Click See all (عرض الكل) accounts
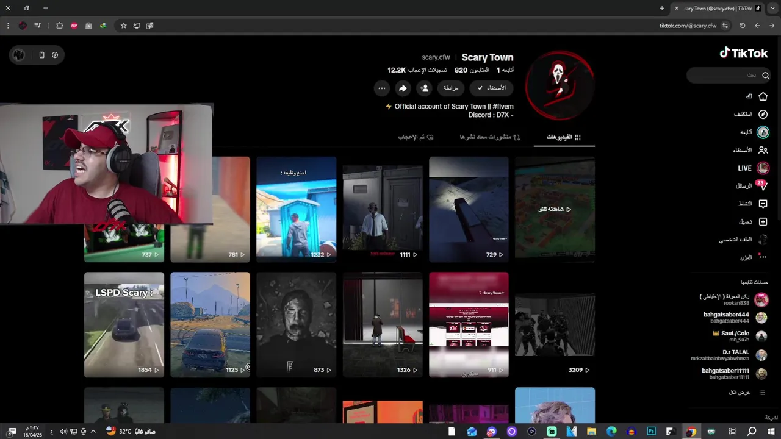The width and height of the screenshot is (781, 439). pyautogui.click(x=747, y=393)
